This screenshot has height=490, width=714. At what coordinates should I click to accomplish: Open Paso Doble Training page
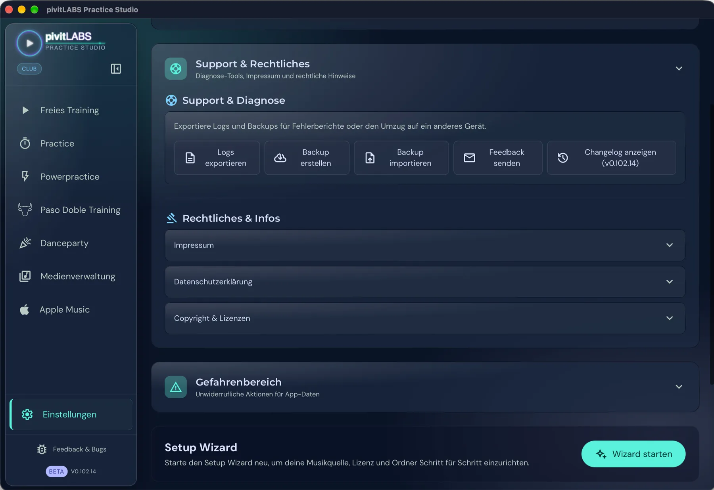click(71, 210)
